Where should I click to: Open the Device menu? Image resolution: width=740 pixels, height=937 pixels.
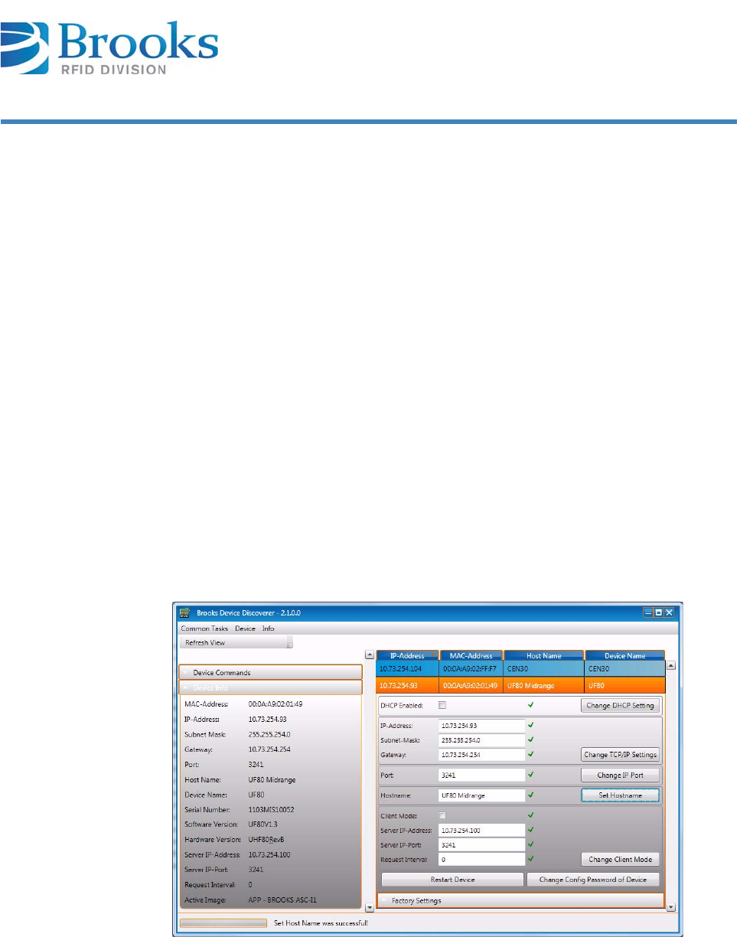click(x=246, y=628)
